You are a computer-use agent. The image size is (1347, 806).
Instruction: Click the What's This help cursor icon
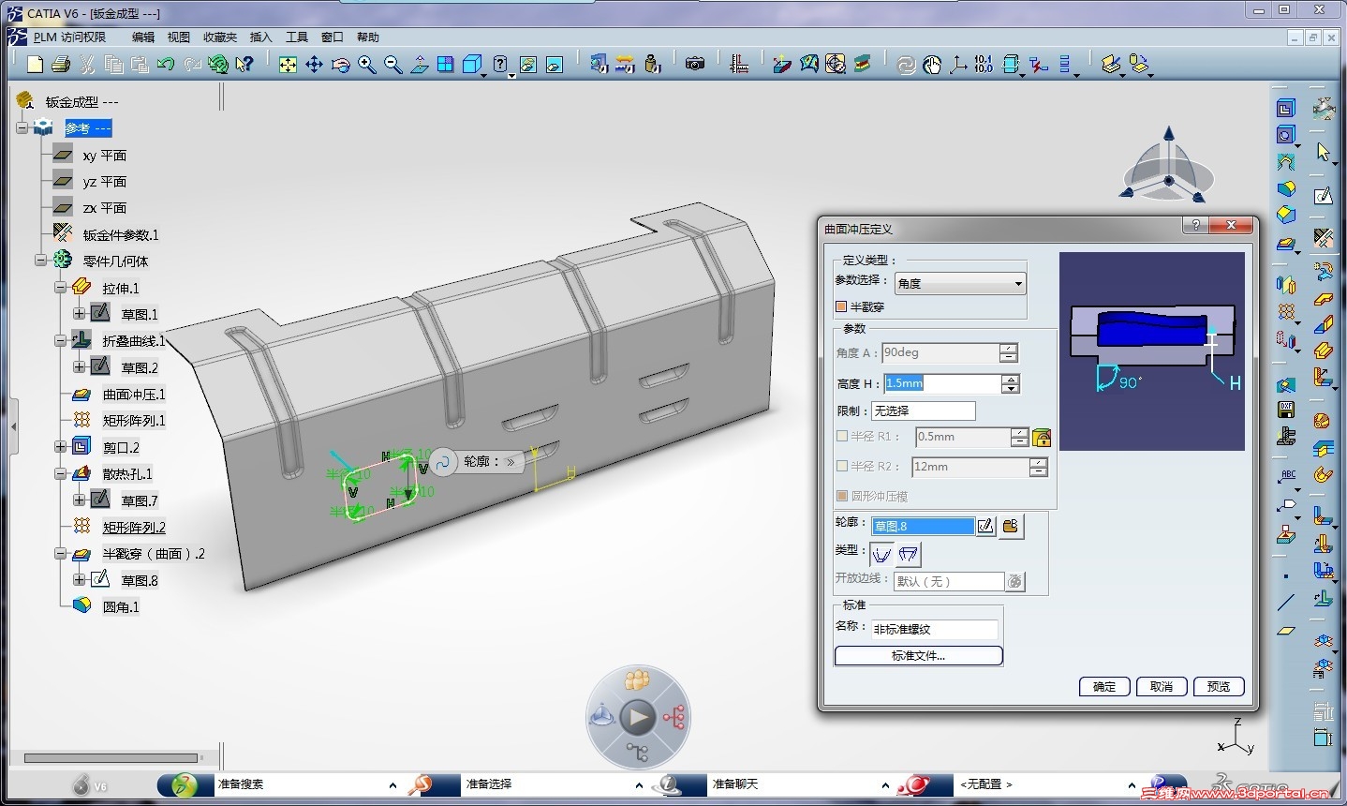244,64
